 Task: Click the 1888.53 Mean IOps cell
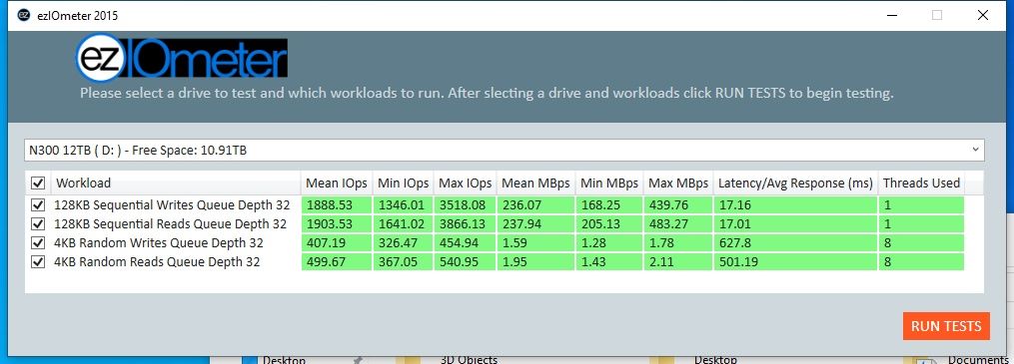point(337,205)
